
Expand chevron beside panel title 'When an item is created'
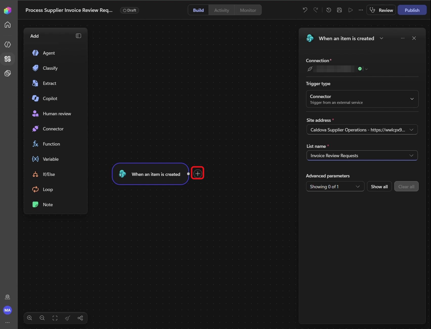point(381,38)
